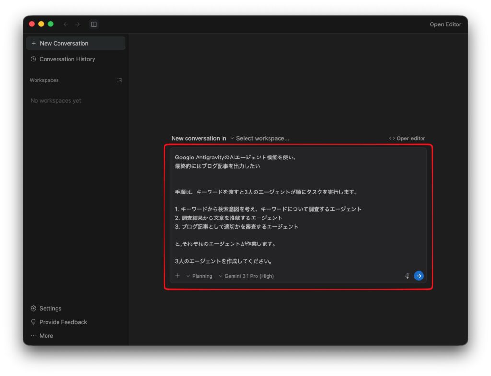Click the back navigation arrow

click(66, 24)
